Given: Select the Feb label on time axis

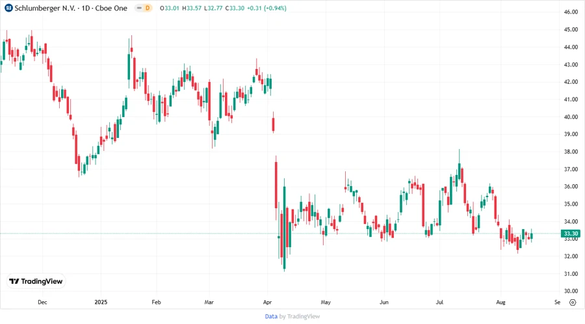Looking at the screenshot, I should (x=155, y=302).
